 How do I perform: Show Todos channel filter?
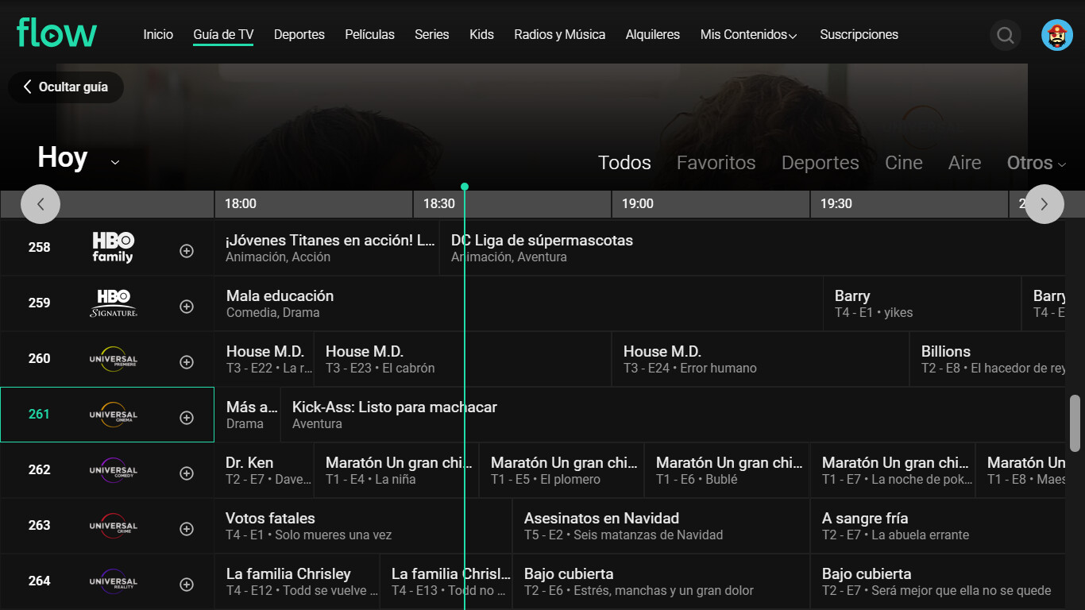(x=624, y=163)
